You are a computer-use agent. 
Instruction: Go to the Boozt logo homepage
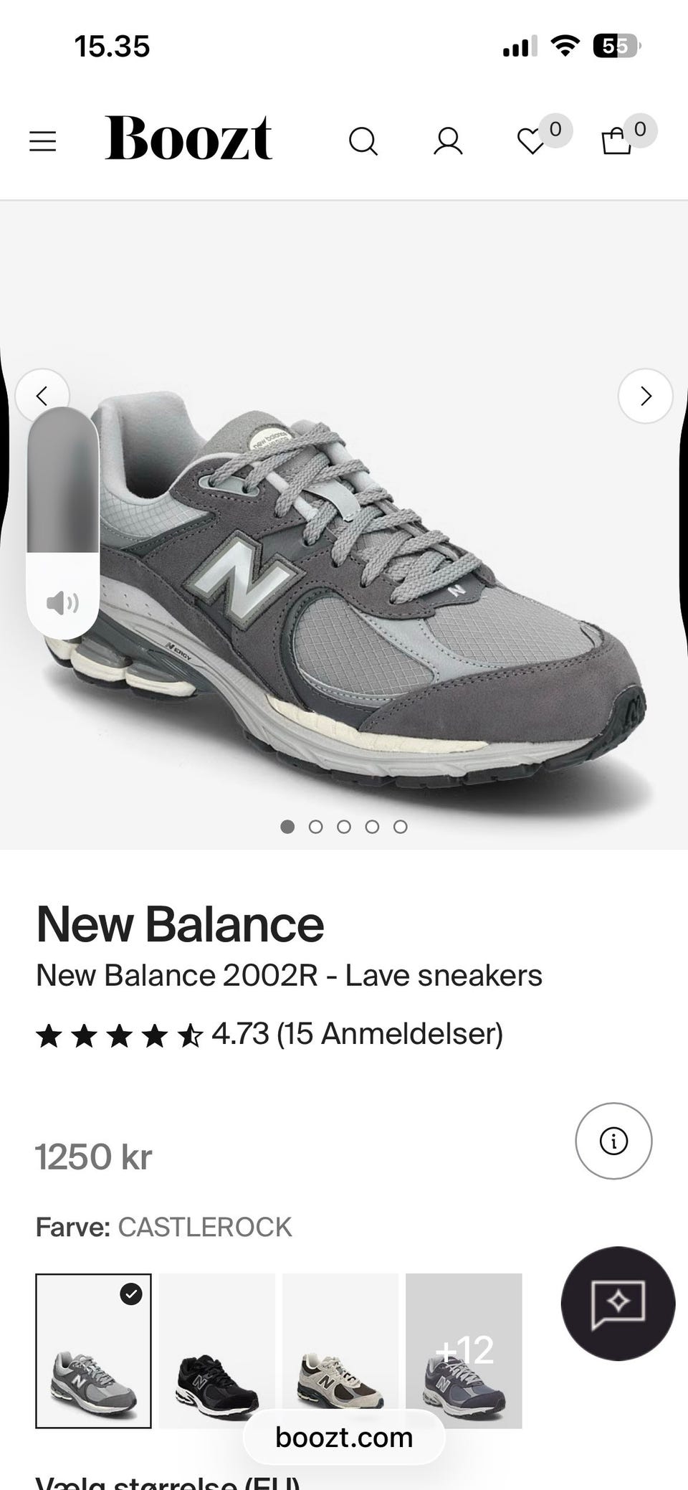[188, 138]
